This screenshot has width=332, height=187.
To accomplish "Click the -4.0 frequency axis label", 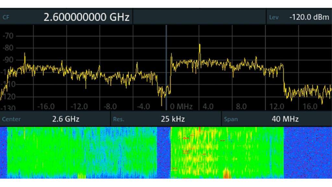I will 143,106.
